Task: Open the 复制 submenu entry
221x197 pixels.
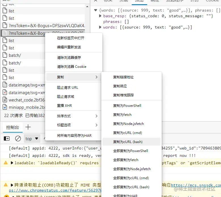Action: [x=74, y=77]
